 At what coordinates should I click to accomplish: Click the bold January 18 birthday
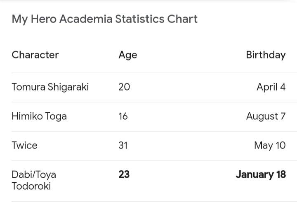pyautogui.click(x=261, y=174)
